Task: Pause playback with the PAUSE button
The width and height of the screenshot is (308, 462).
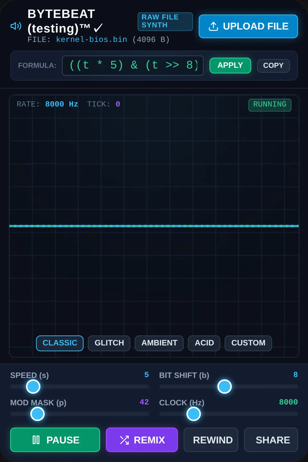Action: click(55, 440)
